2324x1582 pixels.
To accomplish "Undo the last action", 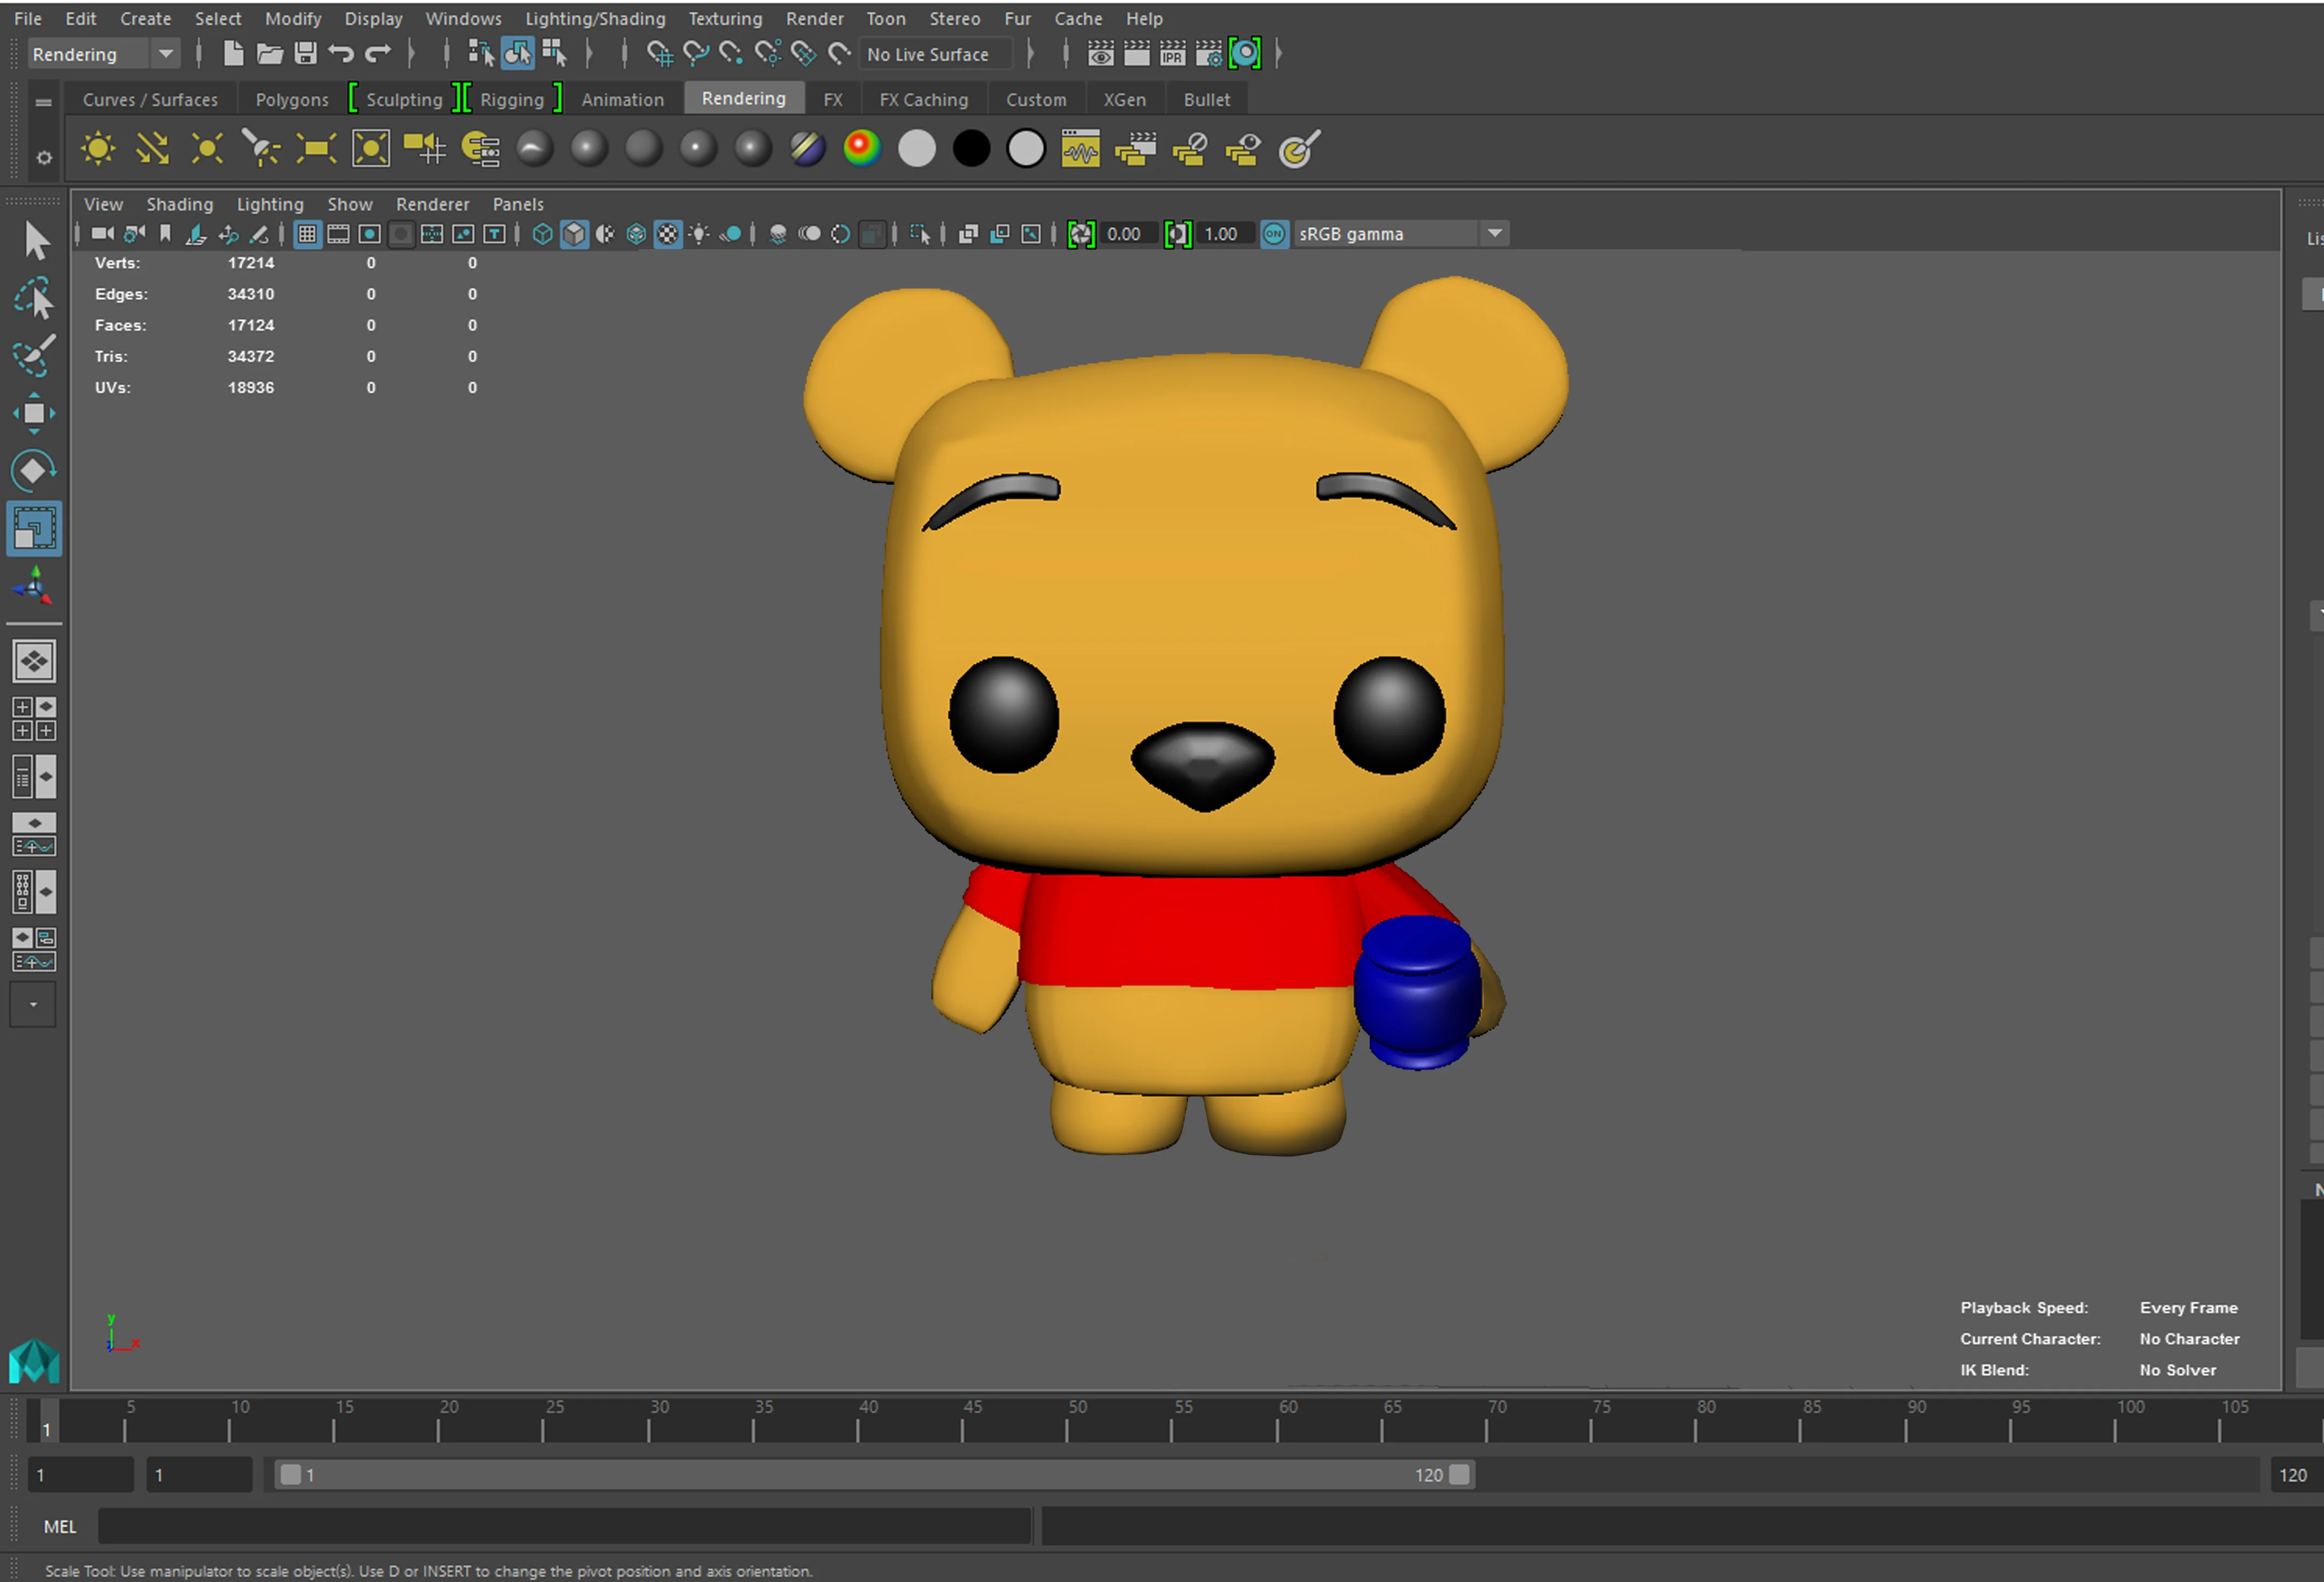I will click(341, 54).
